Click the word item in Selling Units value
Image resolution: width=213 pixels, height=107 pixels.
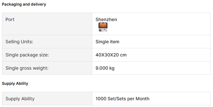tap(115, 42)
